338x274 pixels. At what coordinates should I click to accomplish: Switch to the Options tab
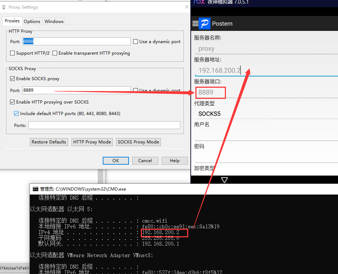point(32,22)
